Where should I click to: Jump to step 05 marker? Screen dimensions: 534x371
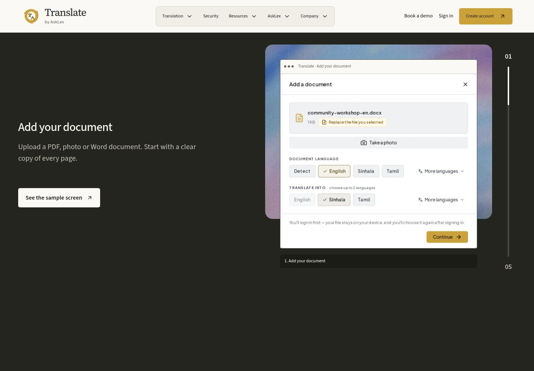(x=508, y=267)
